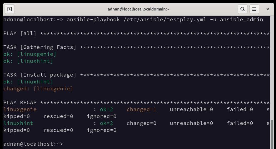Click the window title adnan@localhost.localdomain
Screen dimensions: 276x149
coord(138,9)
